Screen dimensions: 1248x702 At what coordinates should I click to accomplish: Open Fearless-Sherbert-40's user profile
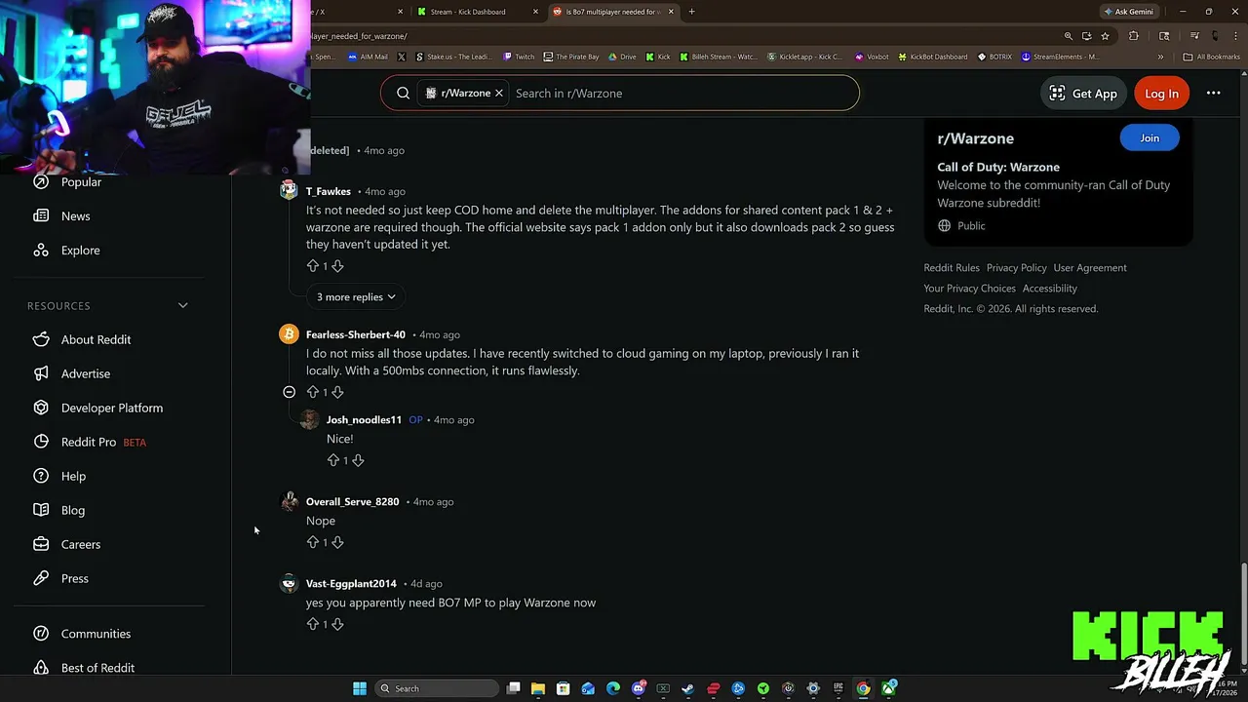[x=356, y=335]
